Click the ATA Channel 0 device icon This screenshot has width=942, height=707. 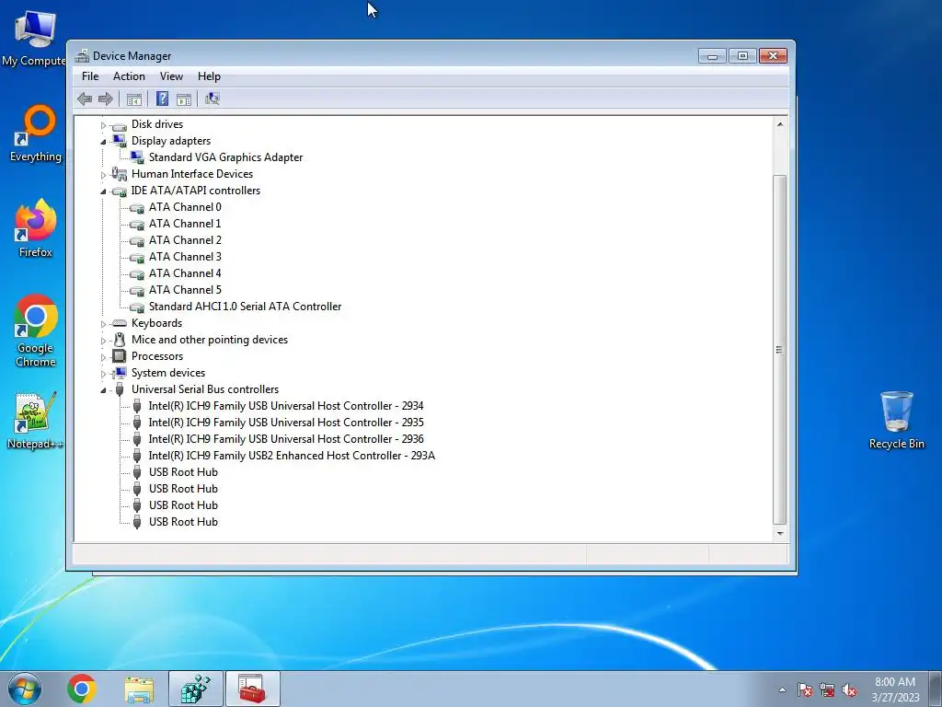tap(137, 208)
